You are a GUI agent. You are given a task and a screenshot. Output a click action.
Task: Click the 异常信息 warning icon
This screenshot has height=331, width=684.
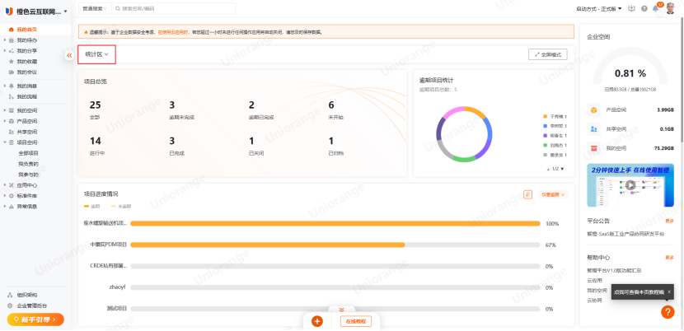point(12,207)
